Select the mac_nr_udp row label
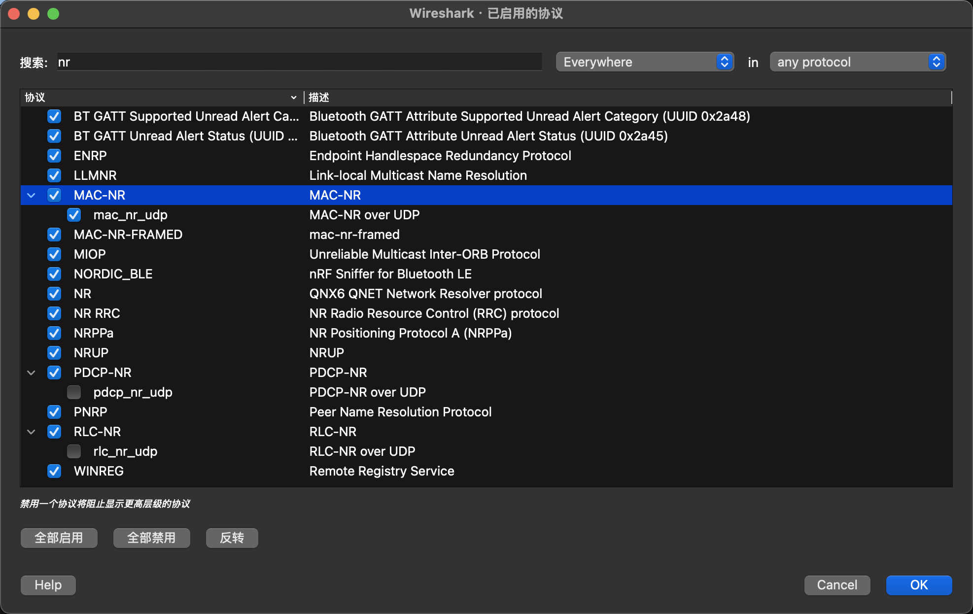This screenshot has height=614, width=973. tap(131, 215)
